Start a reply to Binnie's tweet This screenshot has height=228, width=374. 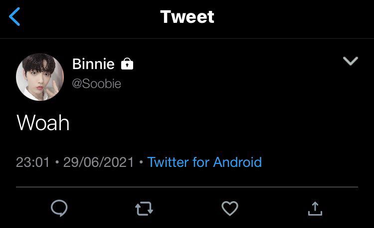pyautogui.click(x=59, y=209)
